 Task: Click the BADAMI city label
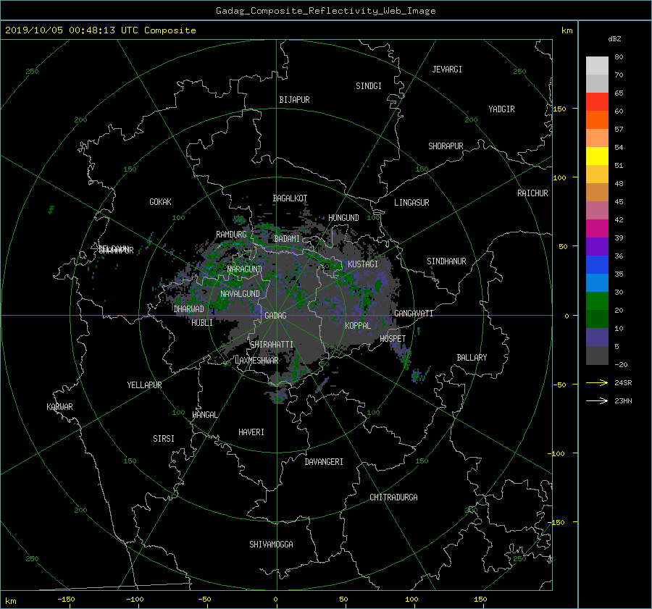pos(287,239)
